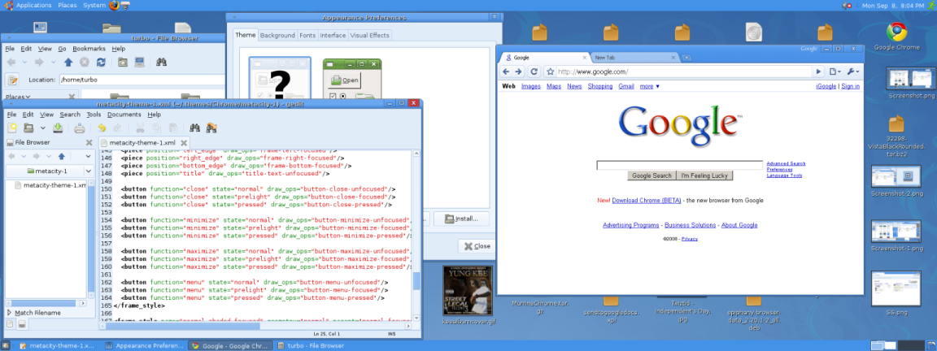This screenshot has width=937, height=351.
Task: Toggle location edit pencil button in File Browser
Action: click(12, 80)
